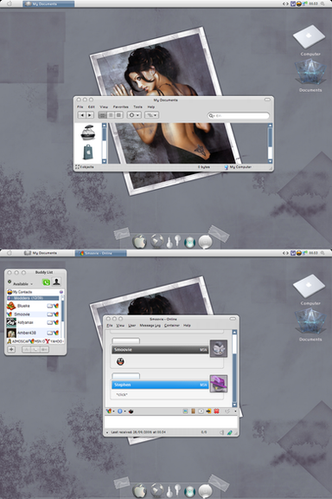Click the search field in My Documents

(239, 115)
